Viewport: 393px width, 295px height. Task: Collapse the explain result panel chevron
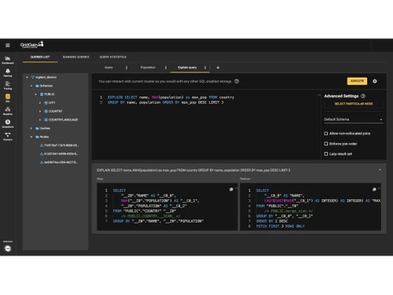pos(380,170)
